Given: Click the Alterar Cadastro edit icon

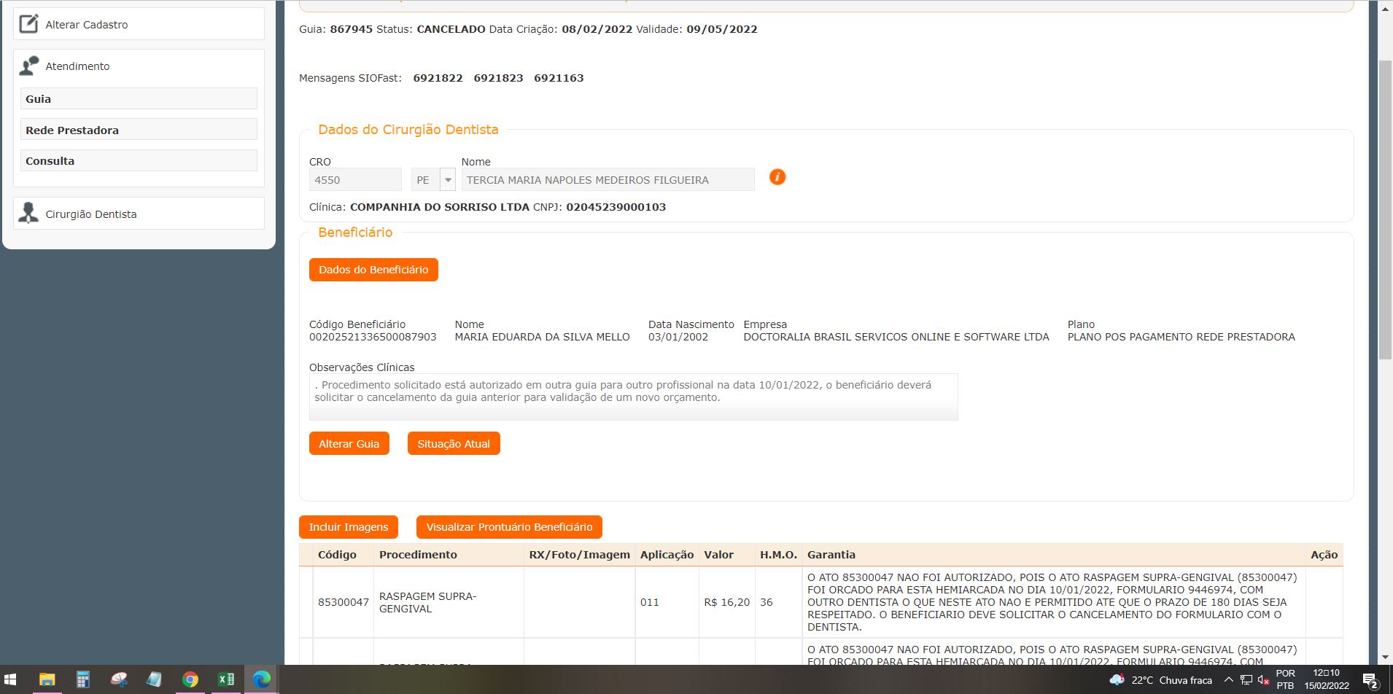Looking at the screenshot, I should tap(28, 24).
